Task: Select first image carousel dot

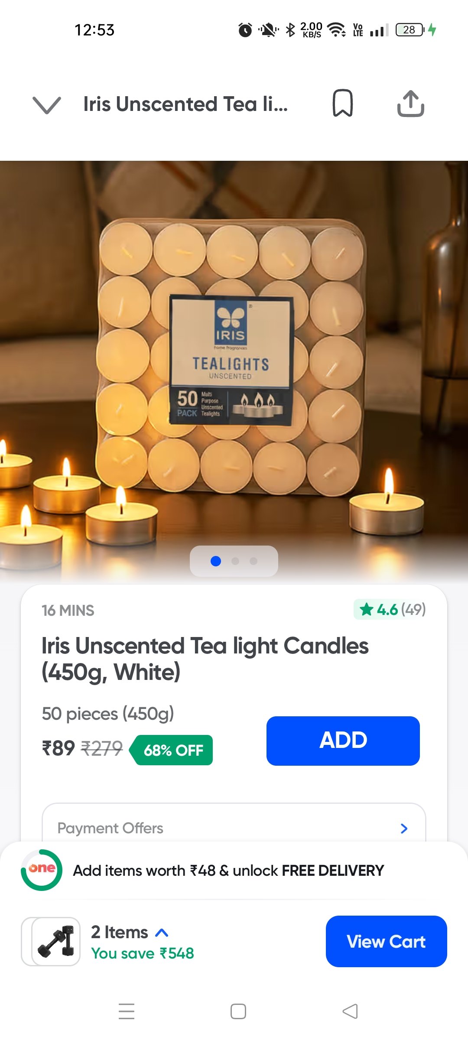Action: 216,561
